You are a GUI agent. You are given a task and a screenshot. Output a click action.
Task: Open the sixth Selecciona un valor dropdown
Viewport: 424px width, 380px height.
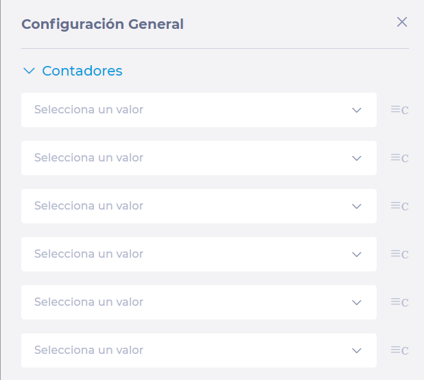[x=199, y=350]
